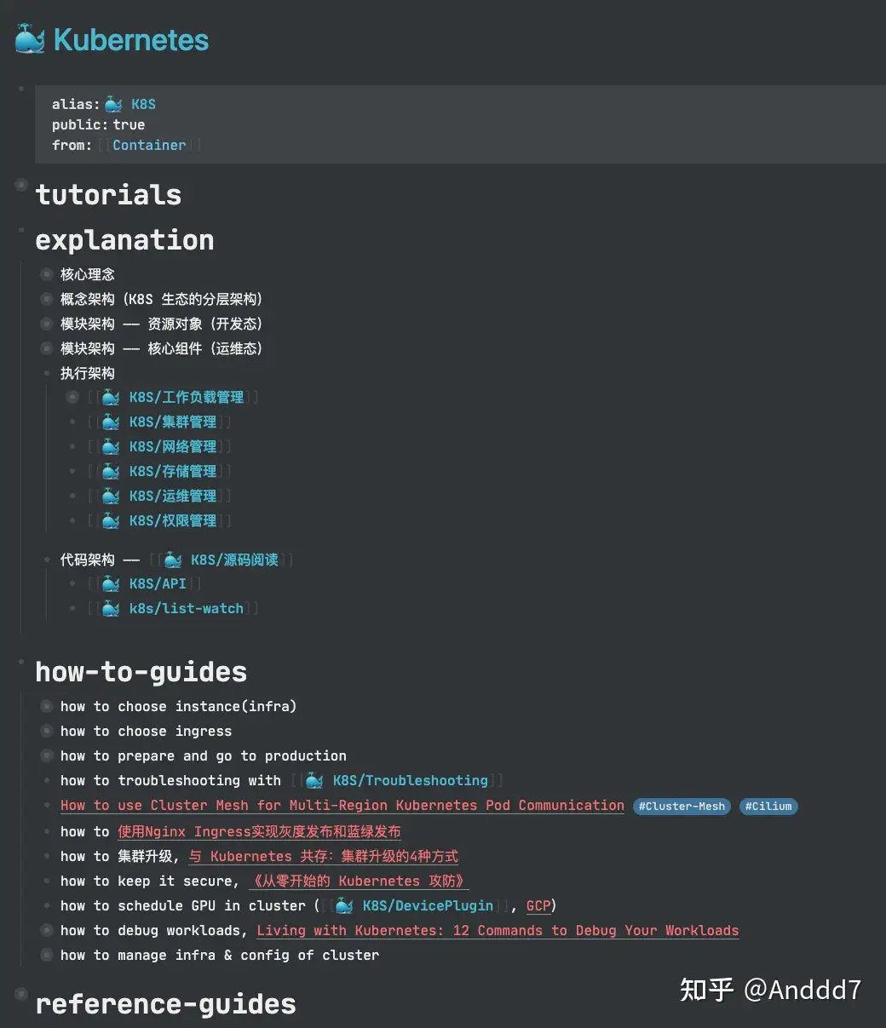Expand the 概念架构 bullet item

tap(47, 299)
